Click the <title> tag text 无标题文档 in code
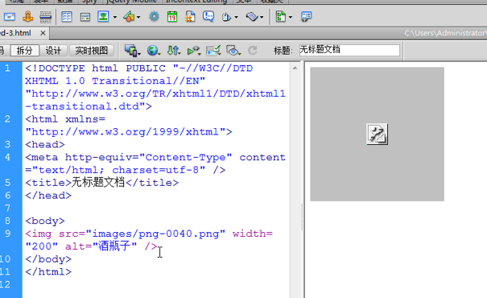This screenshot has height=298, width=487. (98, 182)
